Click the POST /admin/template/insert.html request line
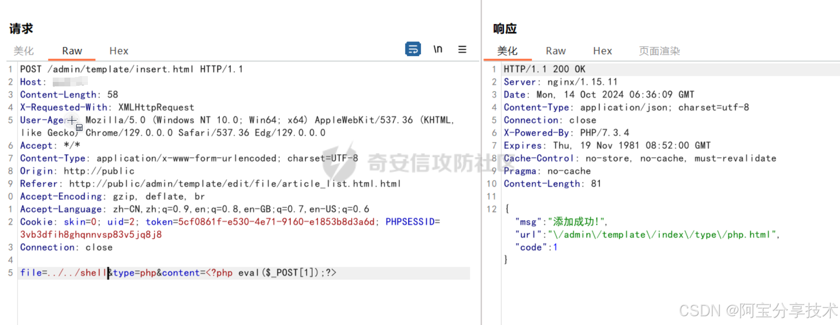Viewport: 840px width, 325px height. [131, 69]
